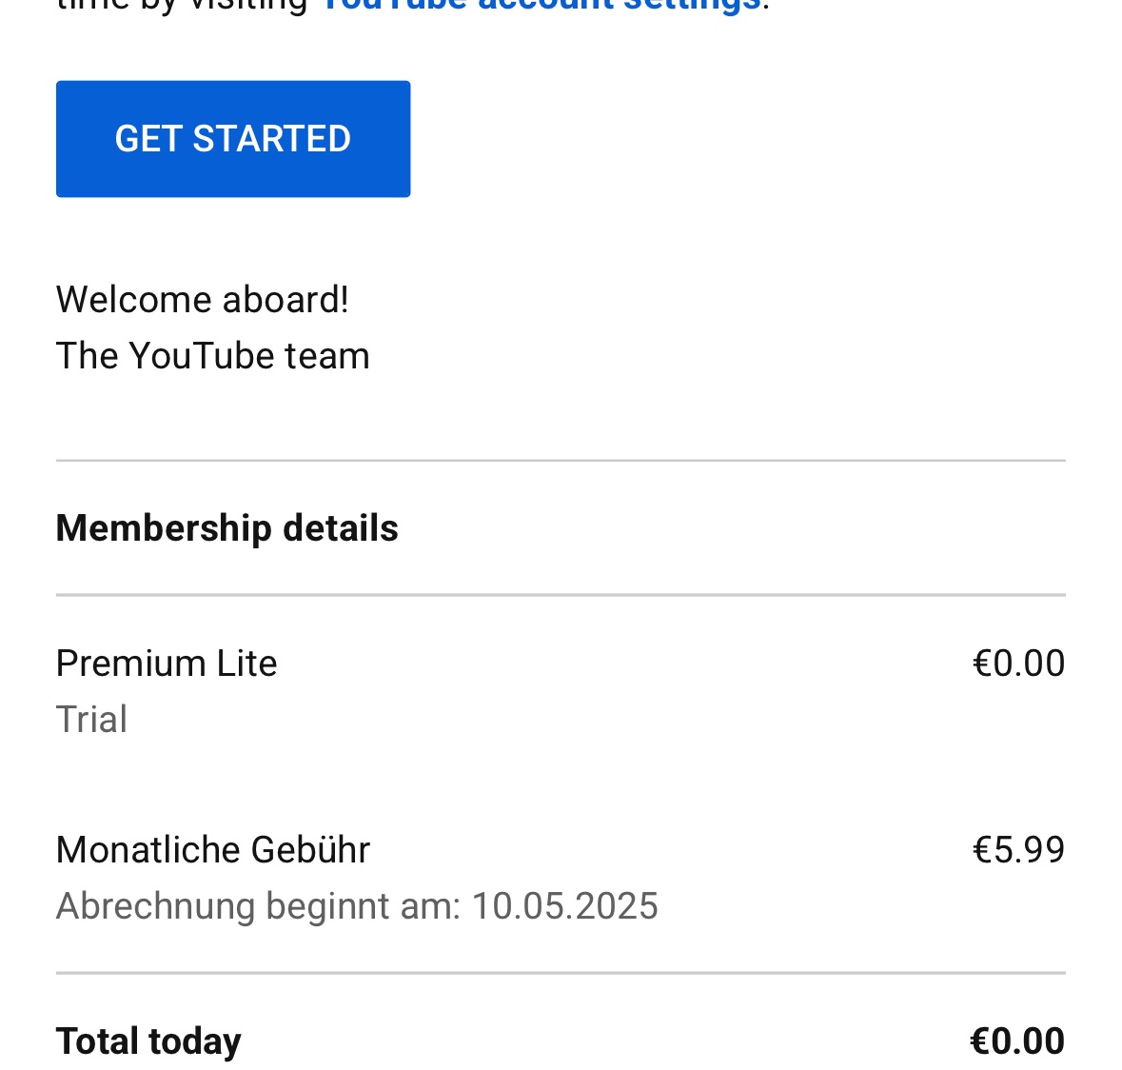Click the divider line below Membership details
1122x1070 pixels.
click(x=561, y=596)
